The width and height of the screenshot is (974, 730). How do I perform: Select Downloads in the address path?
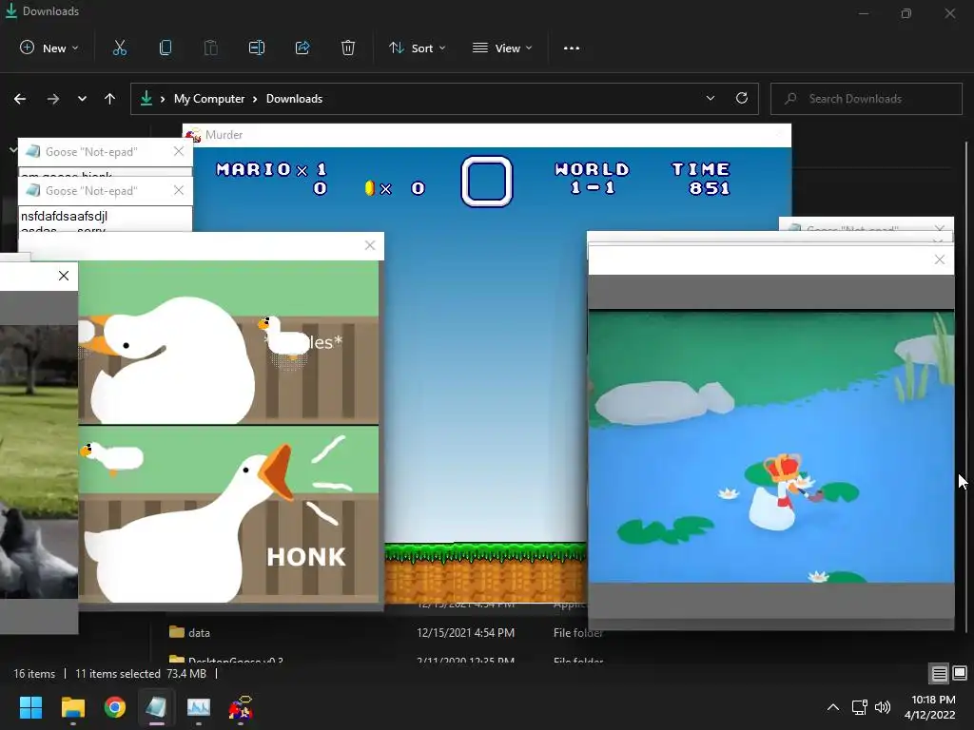click(x=295, y=99)
